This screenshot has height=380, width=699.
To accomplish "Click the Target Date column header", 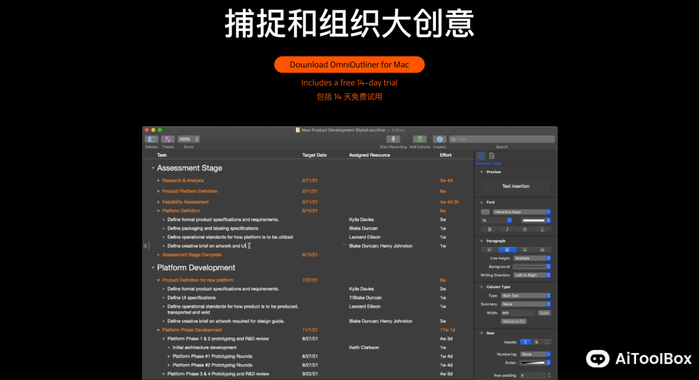I will point(314,155).
